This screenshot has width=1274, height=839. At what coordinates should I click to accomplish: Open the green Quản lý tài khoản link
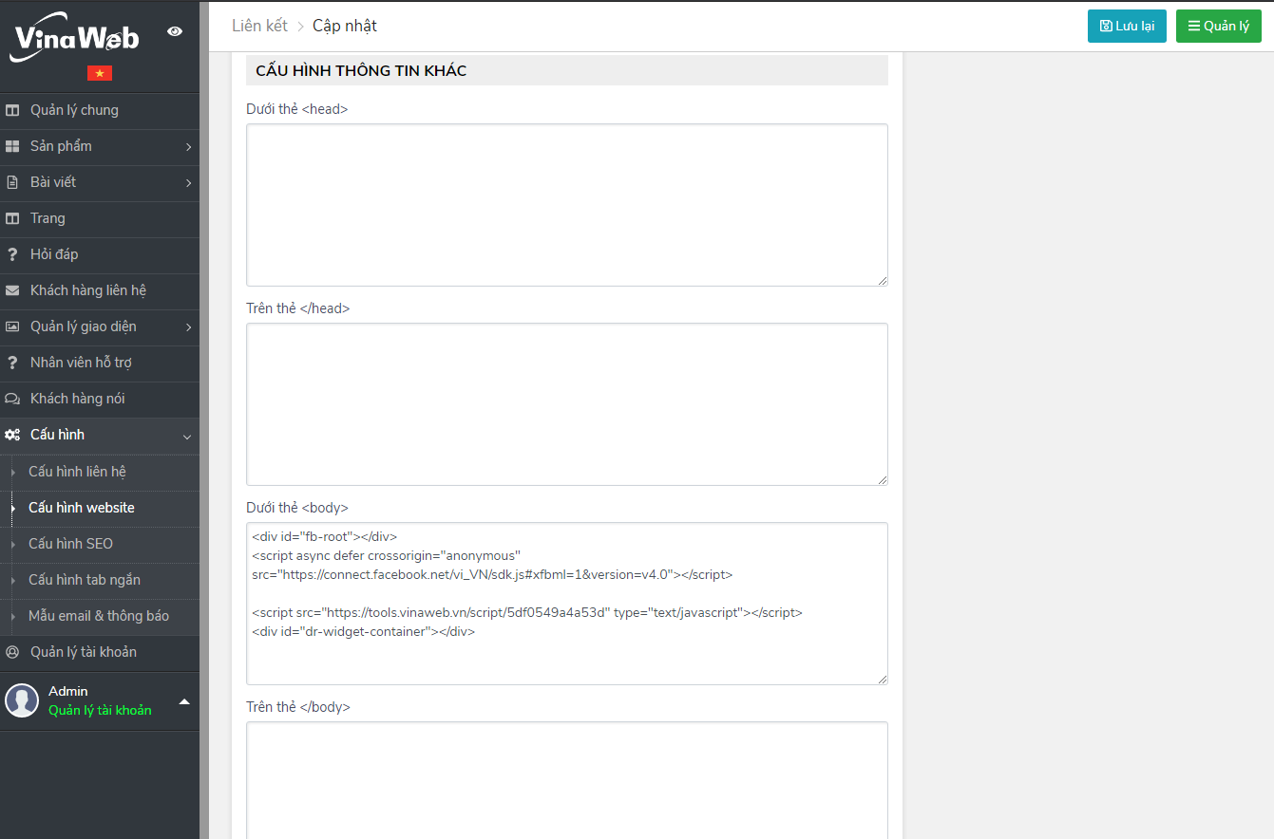(x=100, y=711)
